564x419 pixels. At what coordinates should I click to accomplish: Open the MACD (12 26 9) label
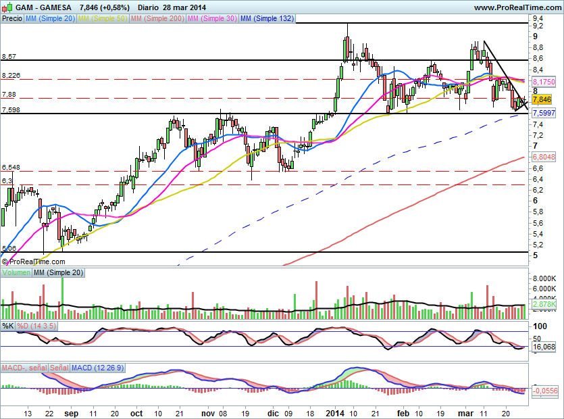point(97,368)
